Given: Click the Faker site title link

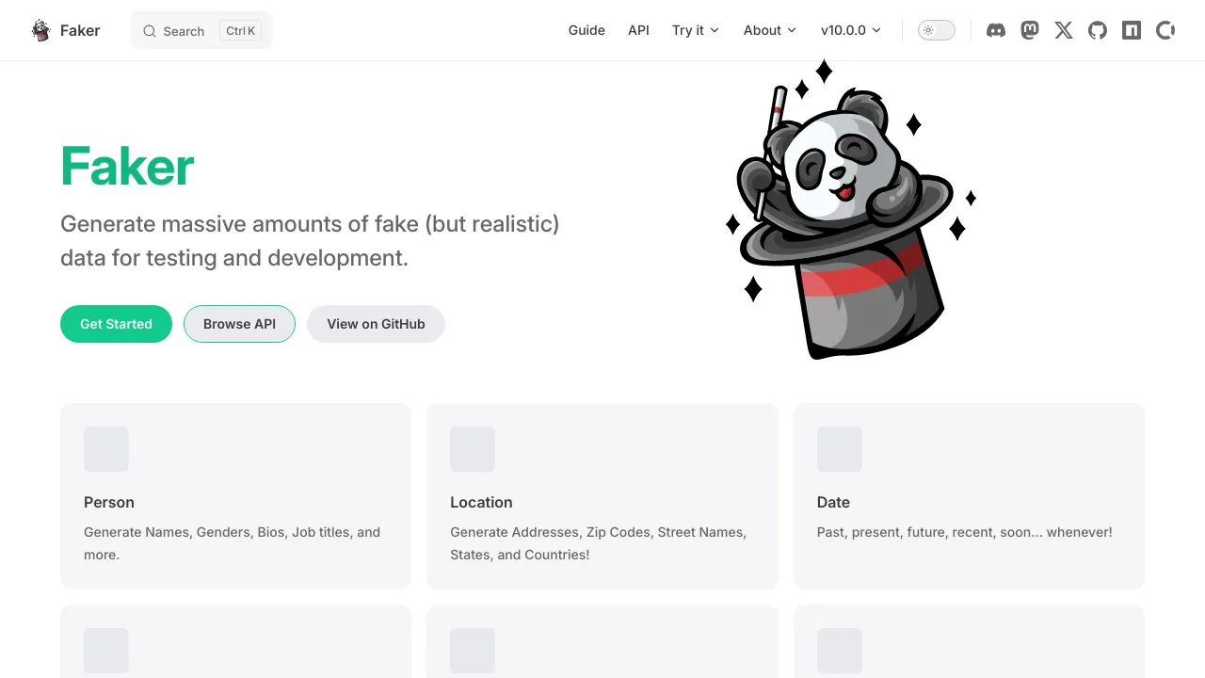Looking at the screenshot, I should coord(80,30).
